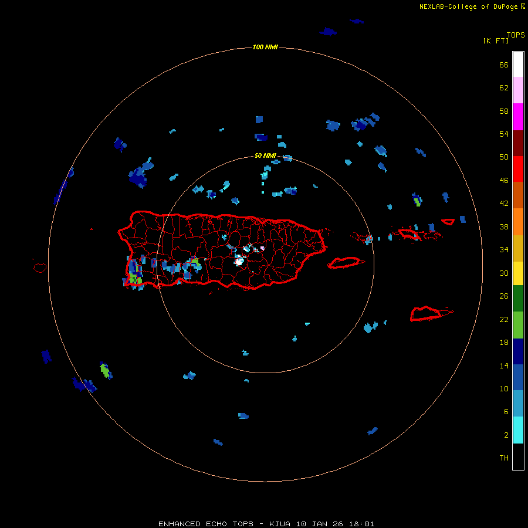Click the St. Croix island outline
This screenshot has width=528, height=528.
click(426, 313)
